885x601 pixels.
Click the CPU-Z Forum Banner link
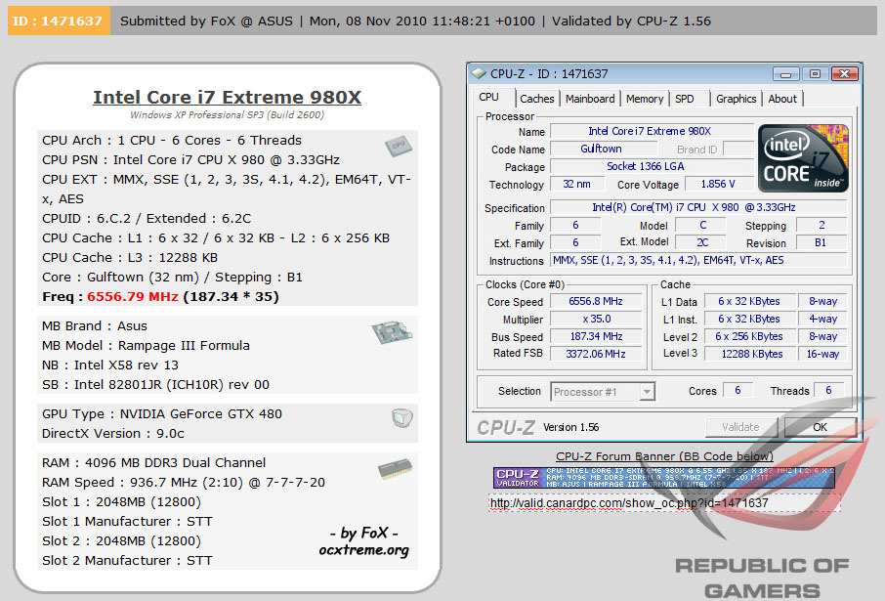coord(664,456)
